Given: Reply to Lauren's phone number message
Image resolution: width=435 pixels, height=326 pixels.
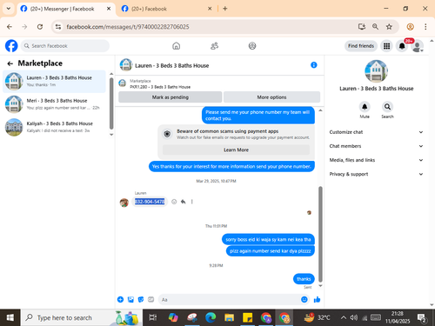Looking at the screenshot, I should 183,202.
